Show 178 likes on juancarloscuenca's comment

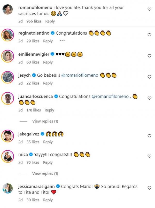click(34, 110)
